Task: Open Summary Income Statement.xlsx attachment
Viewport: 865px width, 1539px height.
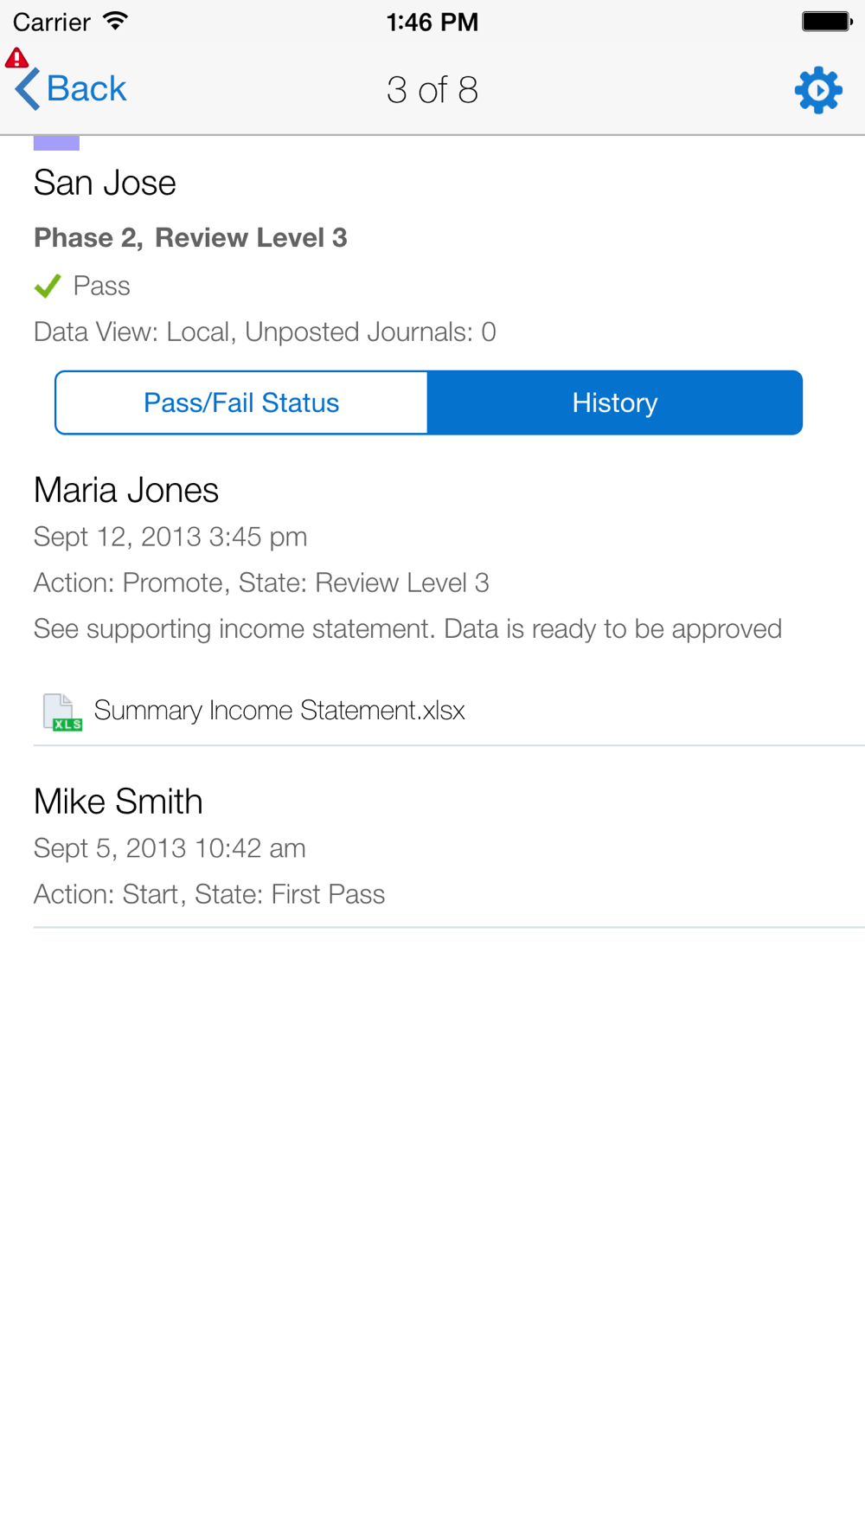Action: coord(279,711)
